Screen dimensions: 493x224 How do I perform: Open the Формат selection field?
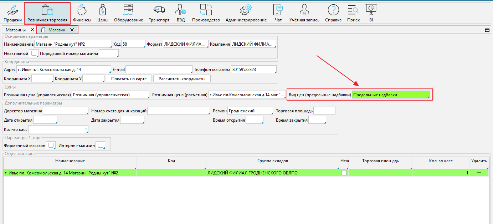[185, 44]
